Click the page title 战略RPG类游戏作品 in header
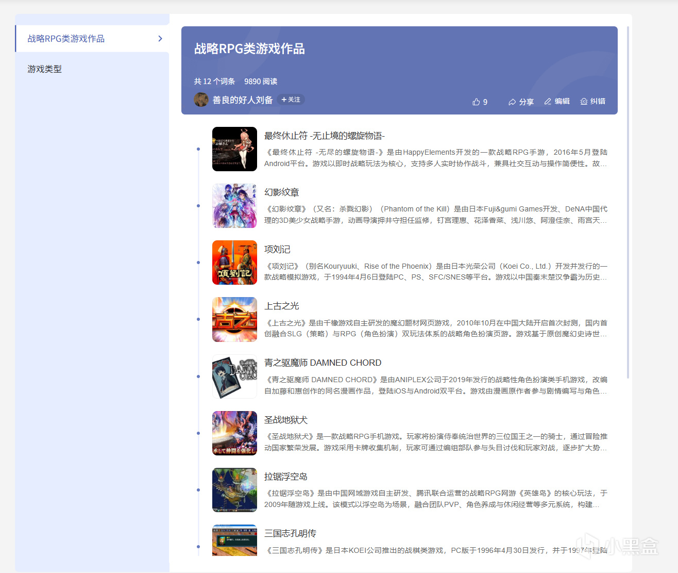The width and height of the screenshot is (678, 573). [249, 49]
